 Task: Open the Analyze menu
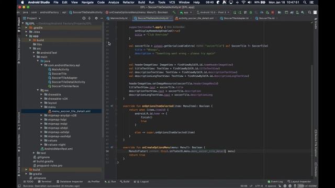[114, 2]
